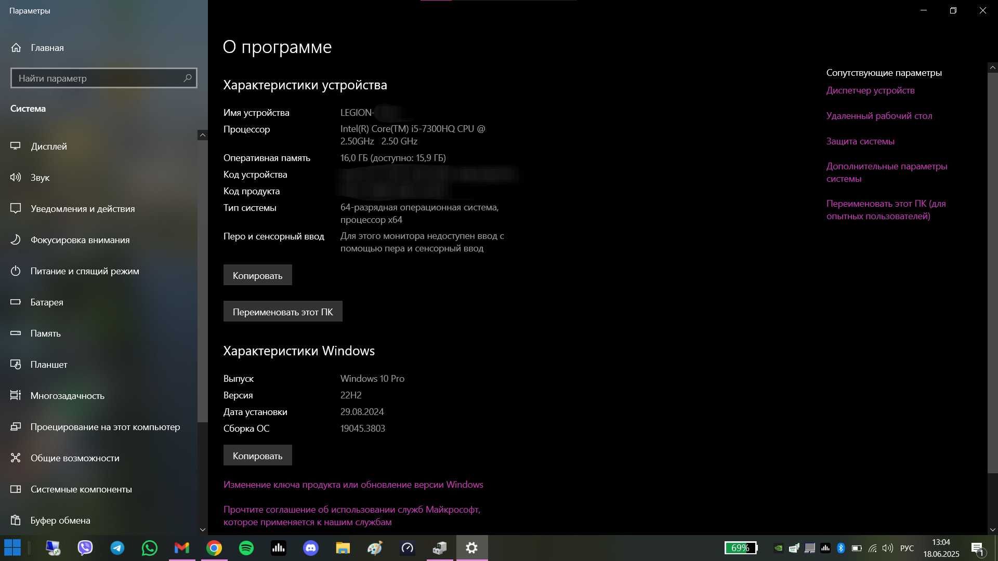Open Уведомления и действия section
The height and width of the screenshot is (561, 998).
[x=99, y=209]
